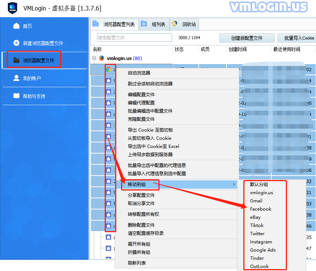Viewport: 316px width, 271px height.
Task: Sort by the 成员 column header
Action: click(x=205, y=49)
